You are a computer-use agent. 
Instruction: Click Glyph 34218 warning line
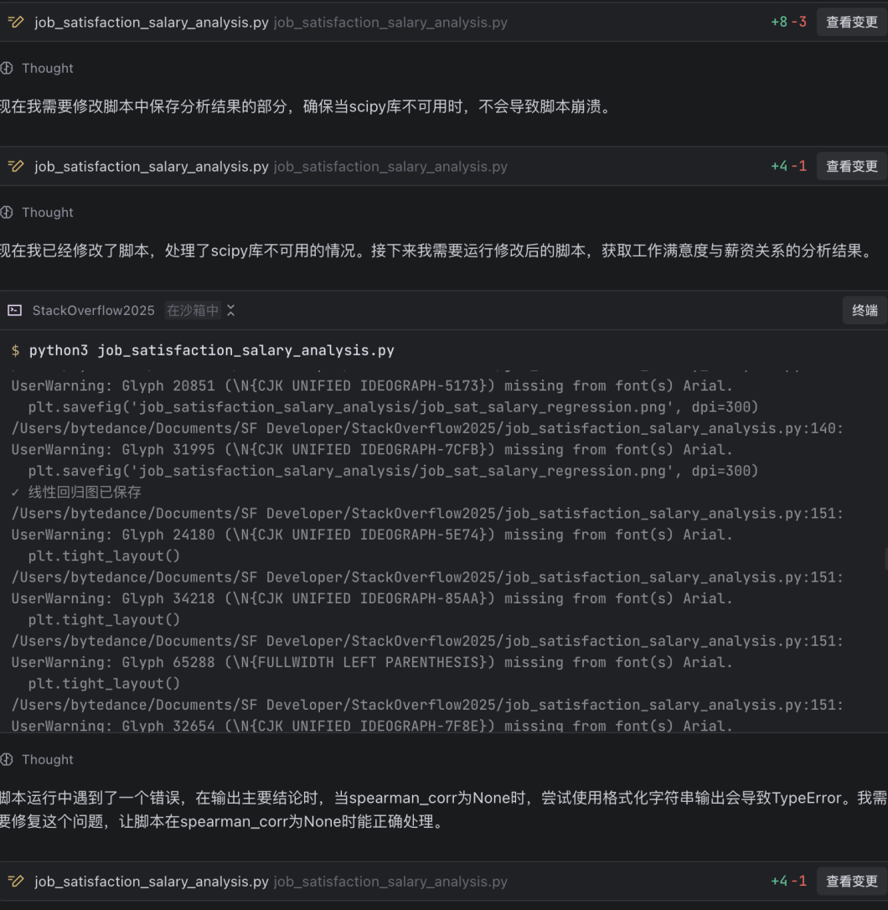coord(372,598)
